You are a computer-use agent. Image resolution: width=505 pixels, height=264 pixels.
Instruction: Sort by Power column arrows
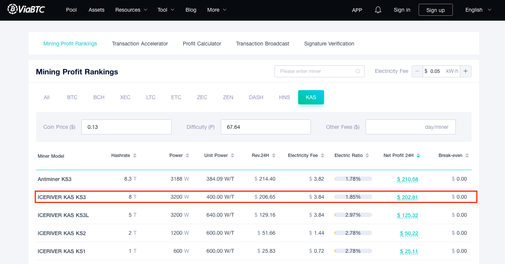(187, 155)
